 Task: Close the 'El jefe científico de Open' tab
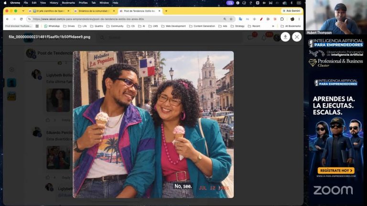pos(68,11)
